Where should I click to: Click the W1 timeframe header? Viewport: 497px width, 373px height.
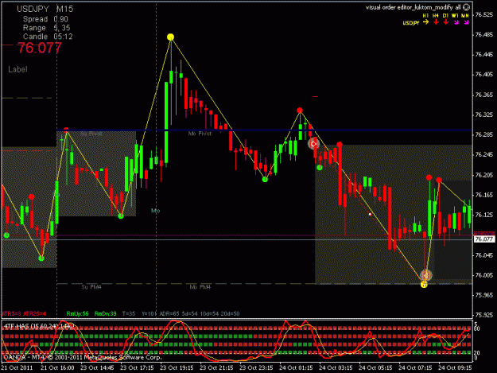[455, 15]
